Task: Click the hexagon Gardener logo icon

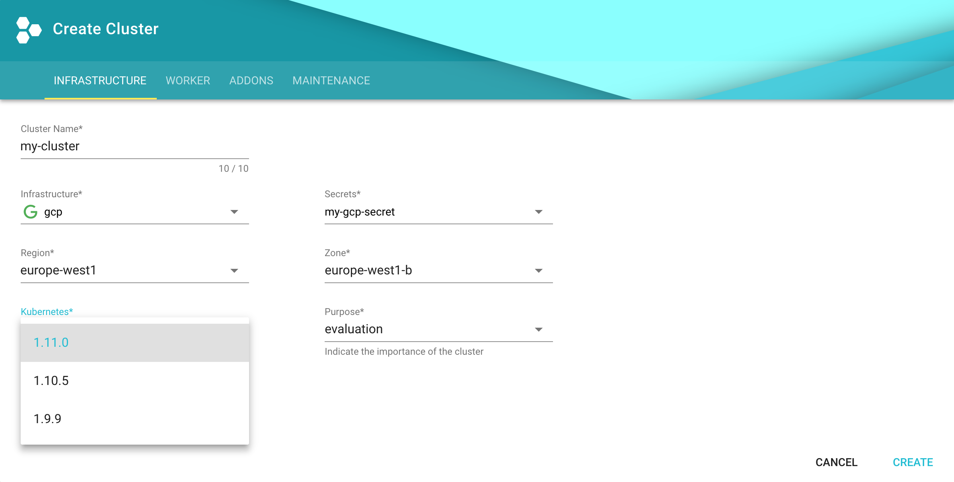Action: [29, 30]
